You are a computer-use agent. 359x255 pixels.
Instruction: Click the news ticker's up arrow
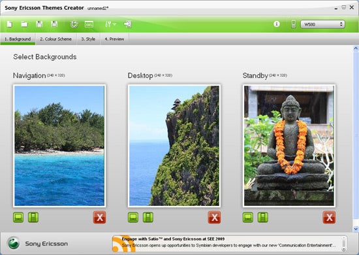343,239
